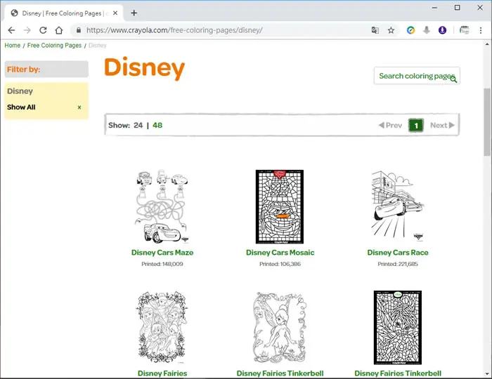Click the URL address bar
The image size is (492, 379).
pyautogui.click(x=219, y=30)
